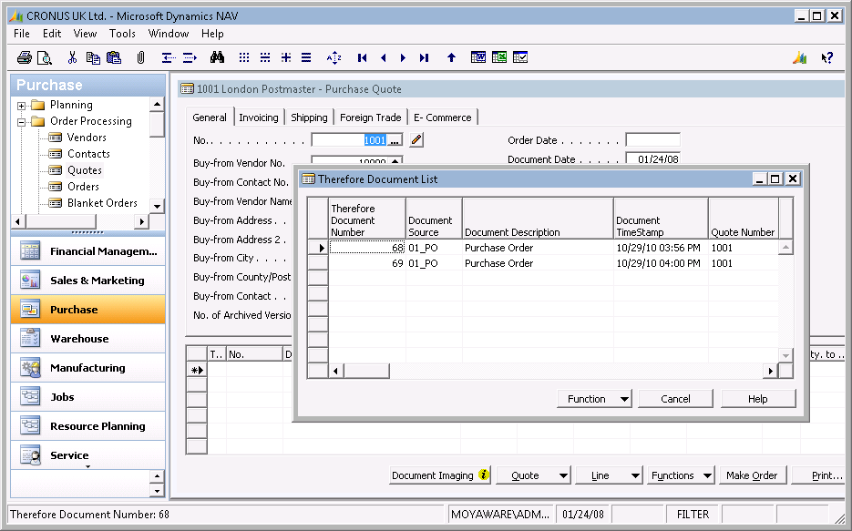
Task: Click the colorful Dynamics NAV logo toolbar icon
Action: pyautogui.click(x=800, y=57)
